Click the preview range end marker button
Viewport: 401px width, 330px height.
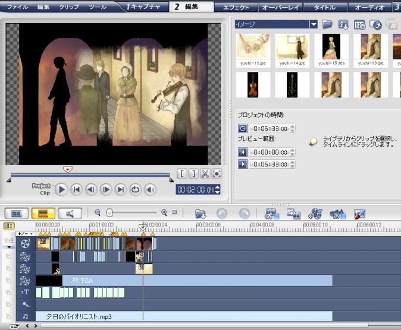point(243,164)
